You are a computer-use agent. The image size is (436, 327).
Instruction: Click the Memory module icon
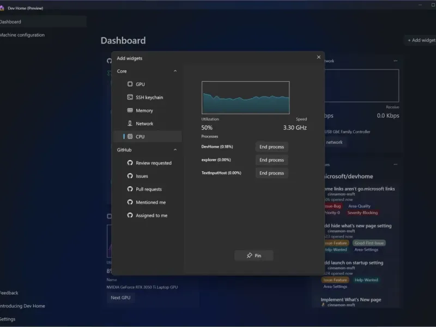(130, 110)
